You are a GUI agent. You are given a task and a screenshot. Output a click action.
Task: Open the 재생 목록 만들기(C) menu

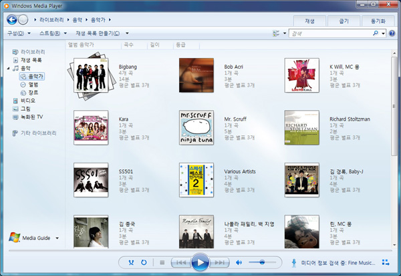pyautogui.click(x=98, y=33)
